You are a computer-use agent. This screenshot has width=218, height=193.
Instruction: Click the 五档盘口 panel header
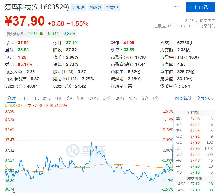tap(194, 113)
